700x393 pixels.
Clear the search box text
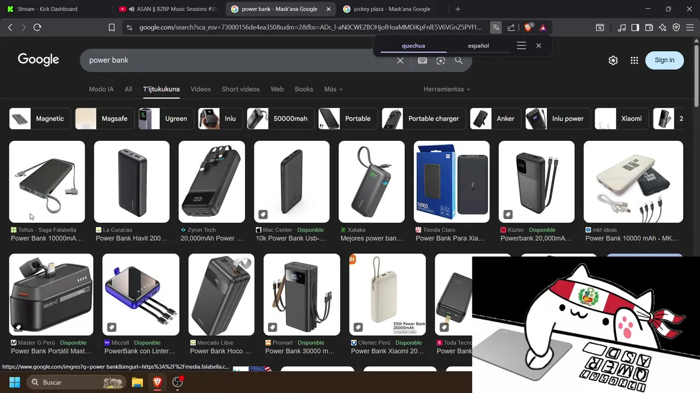point(400,60)
